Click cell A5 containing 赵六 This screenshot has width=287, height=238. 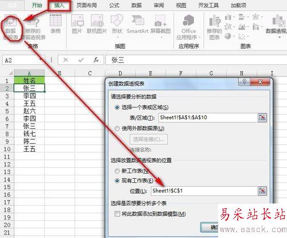tap(29, 111)
